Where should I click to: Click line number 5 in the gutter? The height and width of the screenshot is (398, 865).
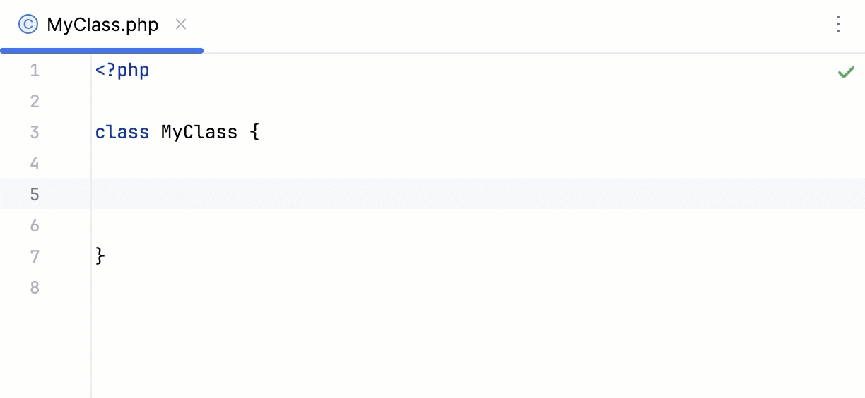point(35,194)
